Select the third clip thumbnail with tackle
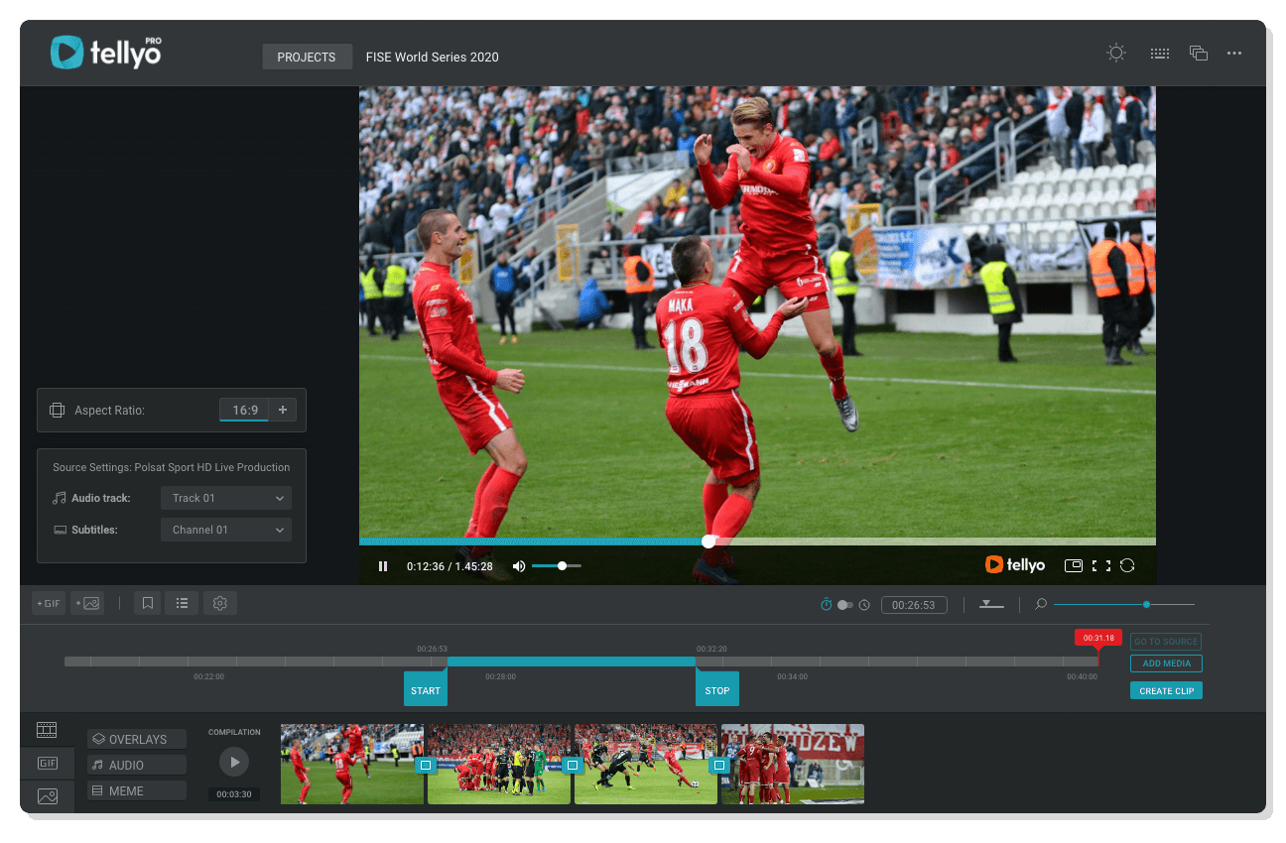The height and width of the screenshot is (843, 1286). [646, 764]
